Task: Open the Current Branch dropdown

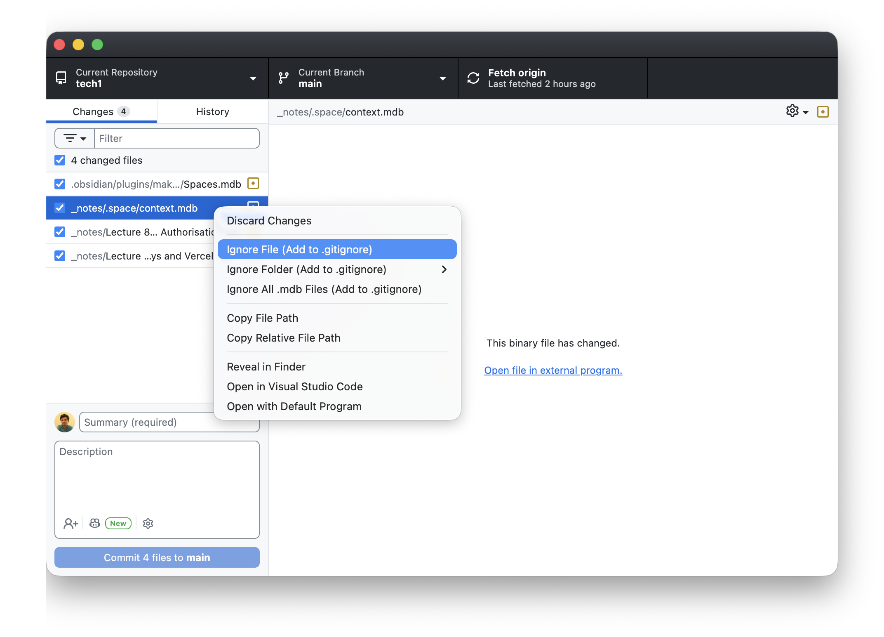Action: tap(363, 78)
